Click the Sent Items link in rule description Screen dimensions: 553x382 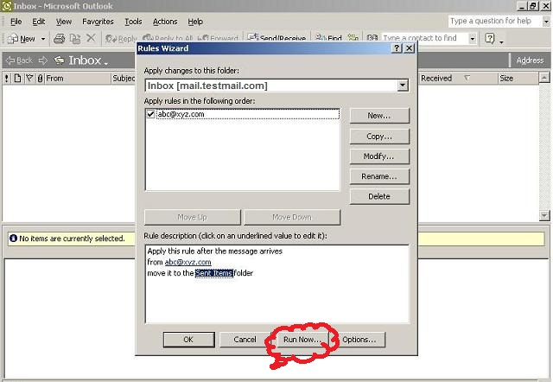[214, 273]
